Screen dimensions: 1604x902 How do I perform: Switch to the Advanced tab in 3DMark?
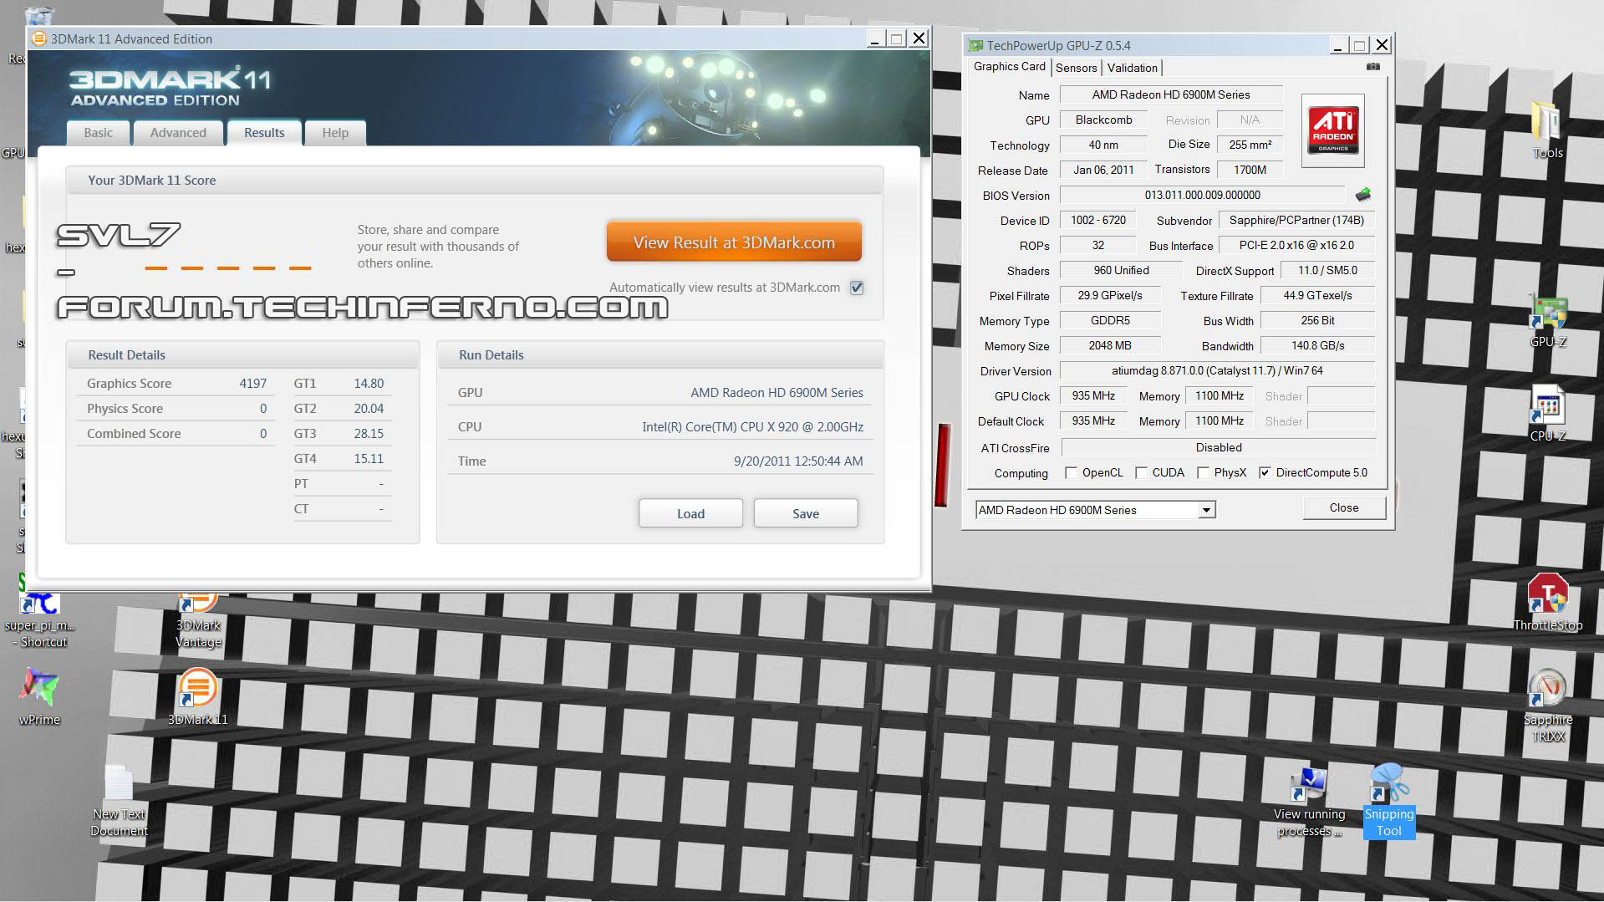[x=178, y=133]
